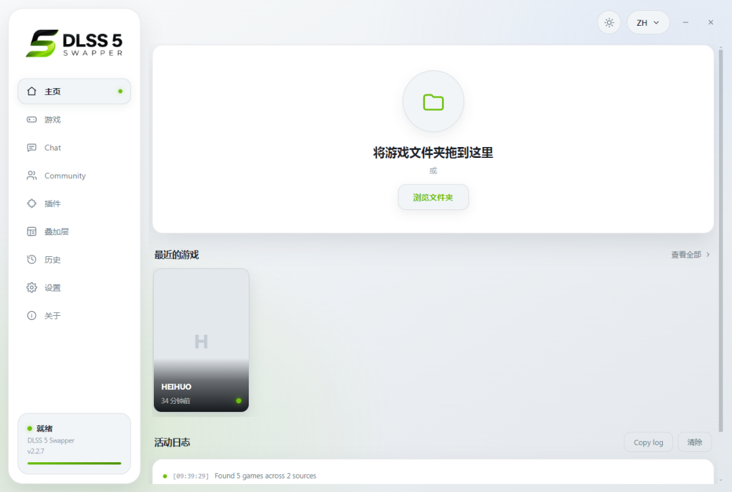Close the DLSS 5 Swapper window

pos(710,22)
